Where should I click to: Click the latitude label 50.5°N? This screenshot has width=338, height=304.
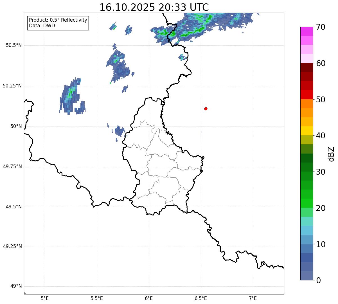click(14, 45)
